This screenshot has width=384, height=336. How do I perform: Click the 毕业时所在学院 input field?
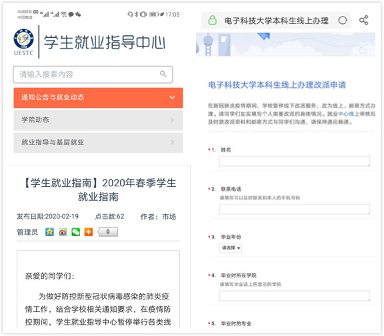pos(295,295)
